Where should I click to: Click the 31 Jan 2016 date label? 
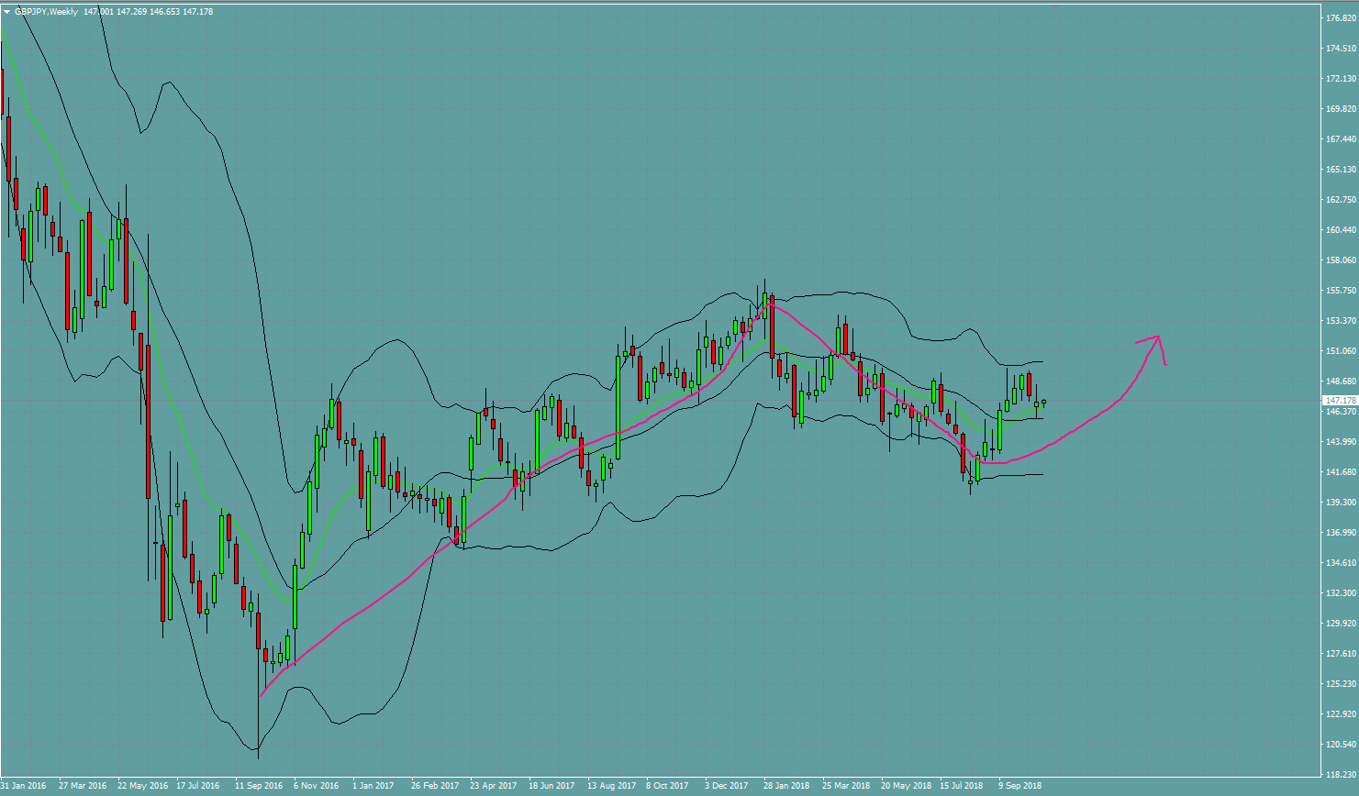(x=24, y=786)
